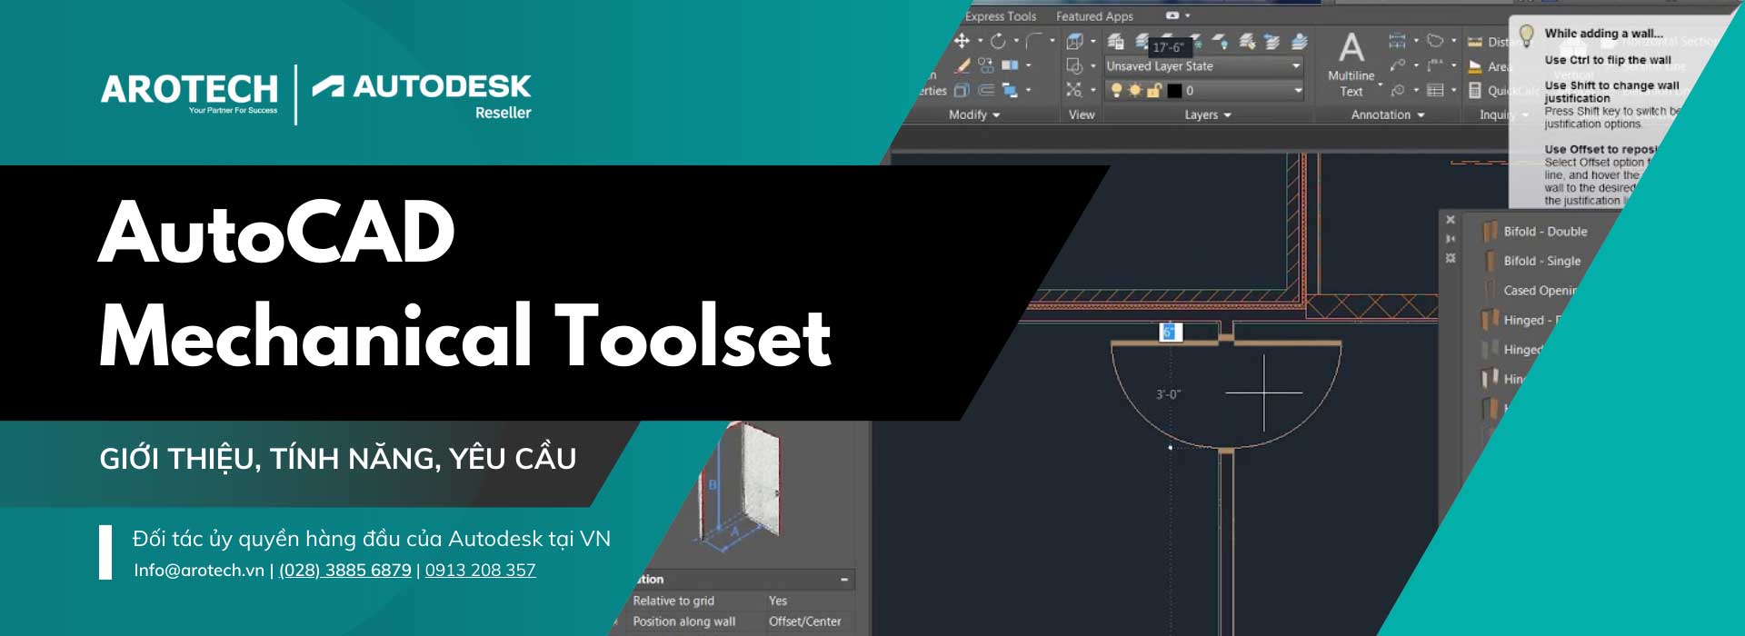
Task: Switch to the Express Tools tab
Action: tap(1001, 16)
